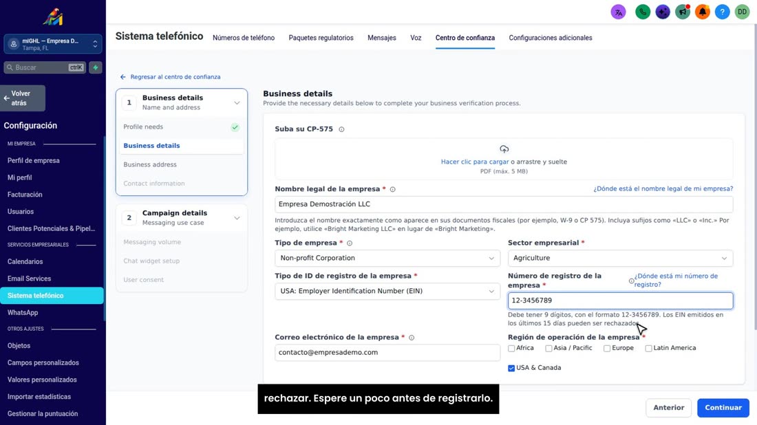Open Gestionar la puntuación in sidebar
757x425 pixels.
click(x=43, y=414)
